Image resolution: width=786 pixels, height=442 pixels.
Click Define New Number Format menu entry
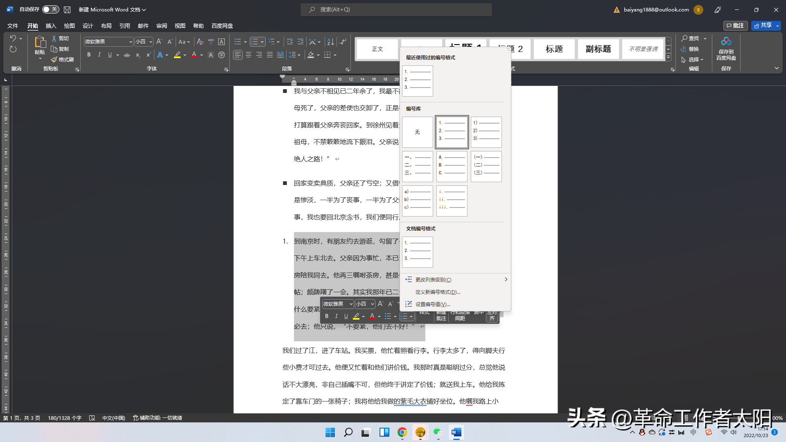pyautogui.click(x=438, y=292)
